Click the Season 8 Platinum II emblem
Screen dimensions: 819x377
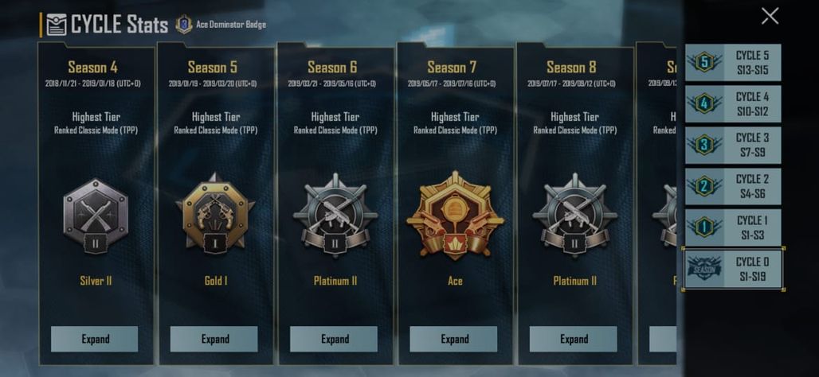click(574, 216)
